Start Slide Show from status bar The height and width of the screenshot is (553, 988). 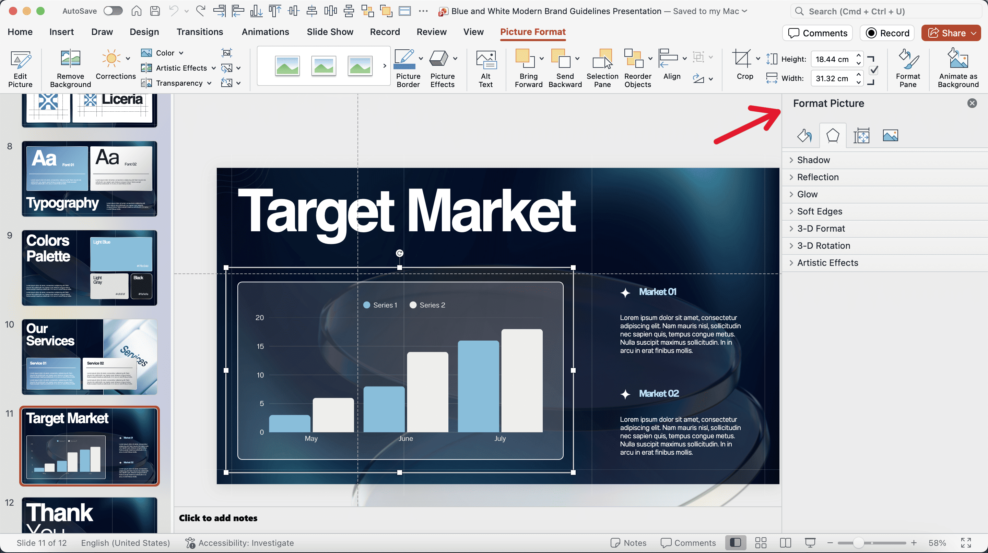(x=810, y=543)
